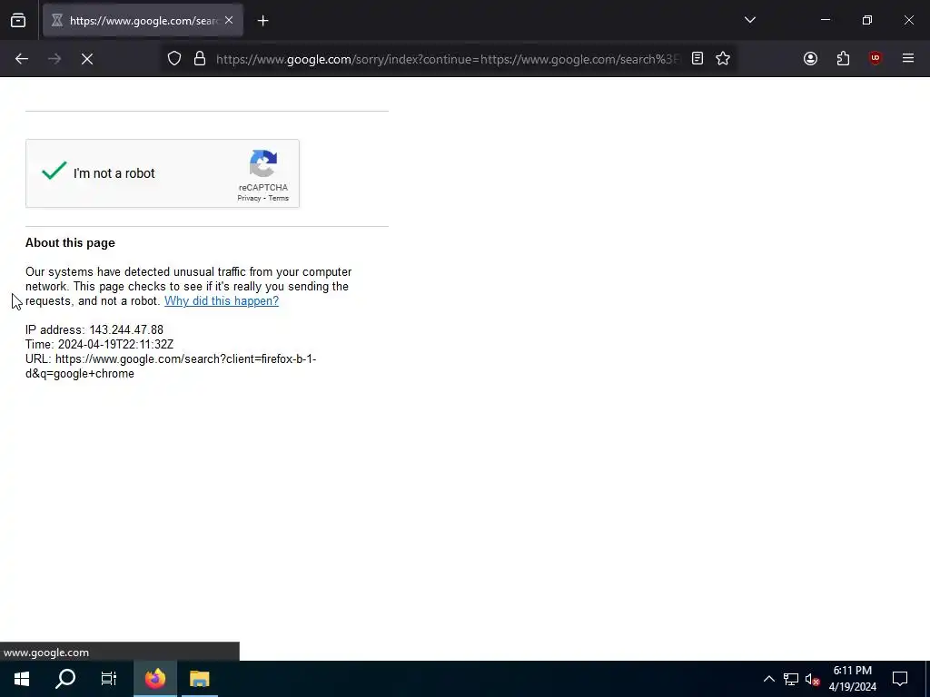Bookmark this page with star icon
930x697 pixels.
[x=722, y=58]
